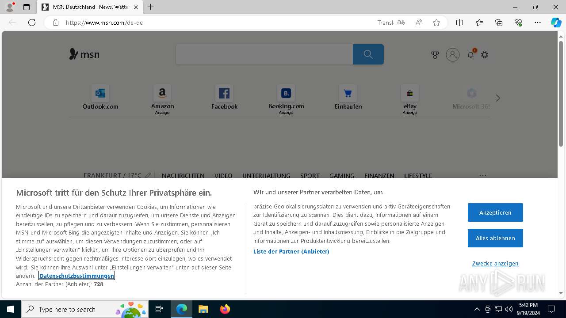The width and height of the screenshot is (566, 318).
Task: Click the Alles ablehnen button
Action: click(495, 238)
